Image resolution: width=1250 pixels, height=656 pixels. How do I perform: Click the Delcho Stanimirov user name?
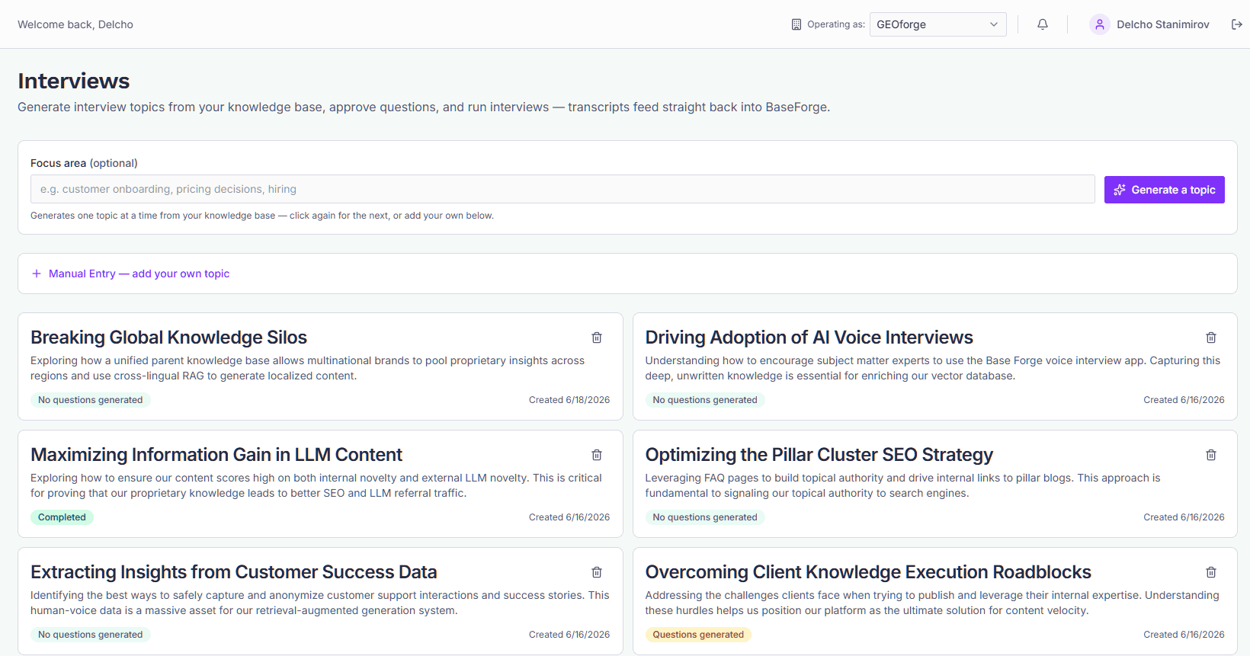1163,24
